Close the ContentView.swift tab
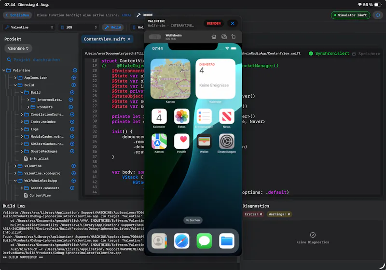Viewport: 386px width, 270px height. click(x=129, y=39)
